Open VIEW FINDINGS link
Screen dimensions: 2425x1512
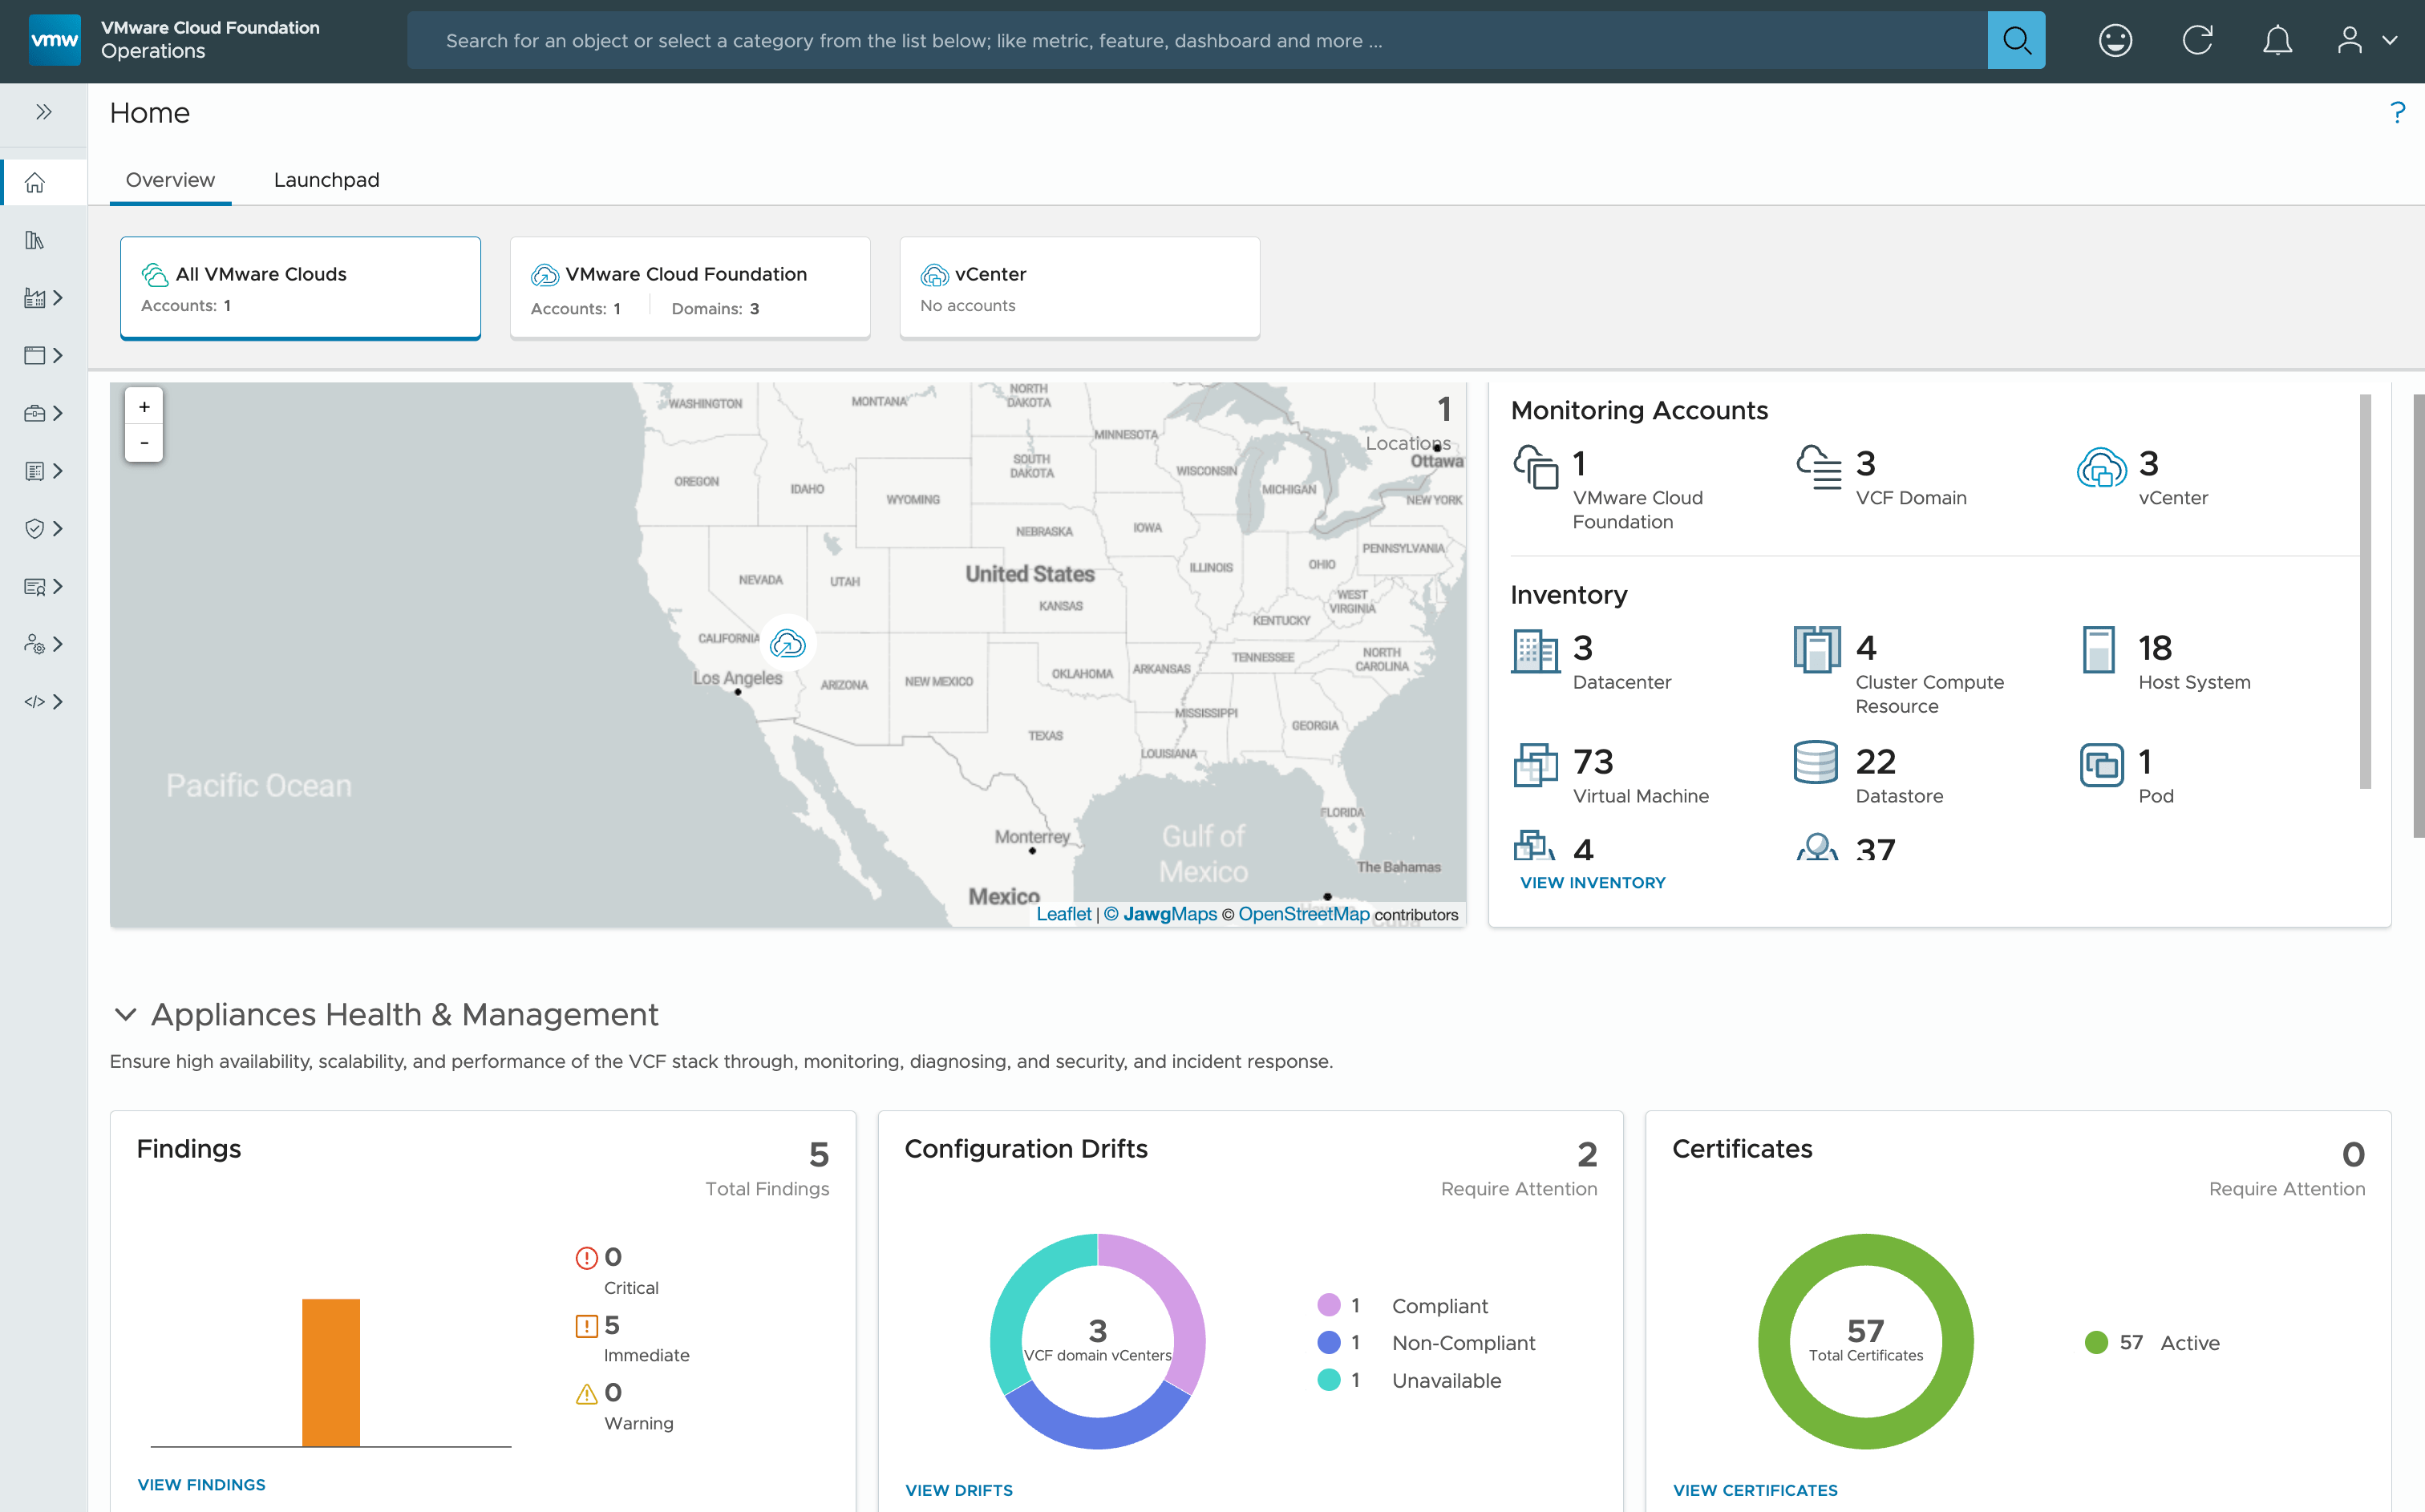[x=202, y=1484]
